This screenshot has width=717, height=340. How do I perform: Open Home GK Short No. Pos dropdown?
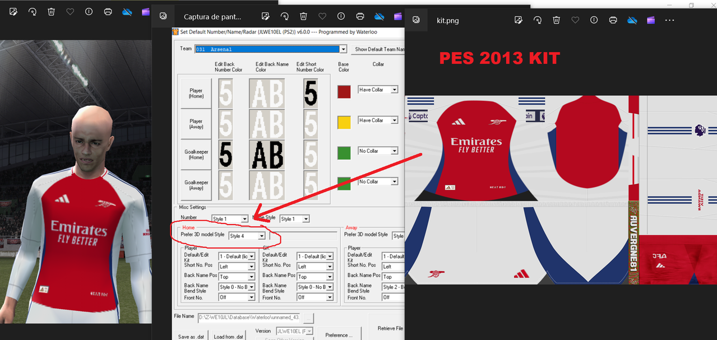tap(330, 267)
